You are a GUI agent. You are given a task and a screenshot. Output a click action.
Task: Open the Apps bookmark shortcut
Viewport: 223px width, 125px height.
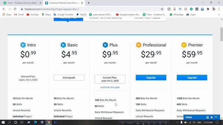click(7, 15)
